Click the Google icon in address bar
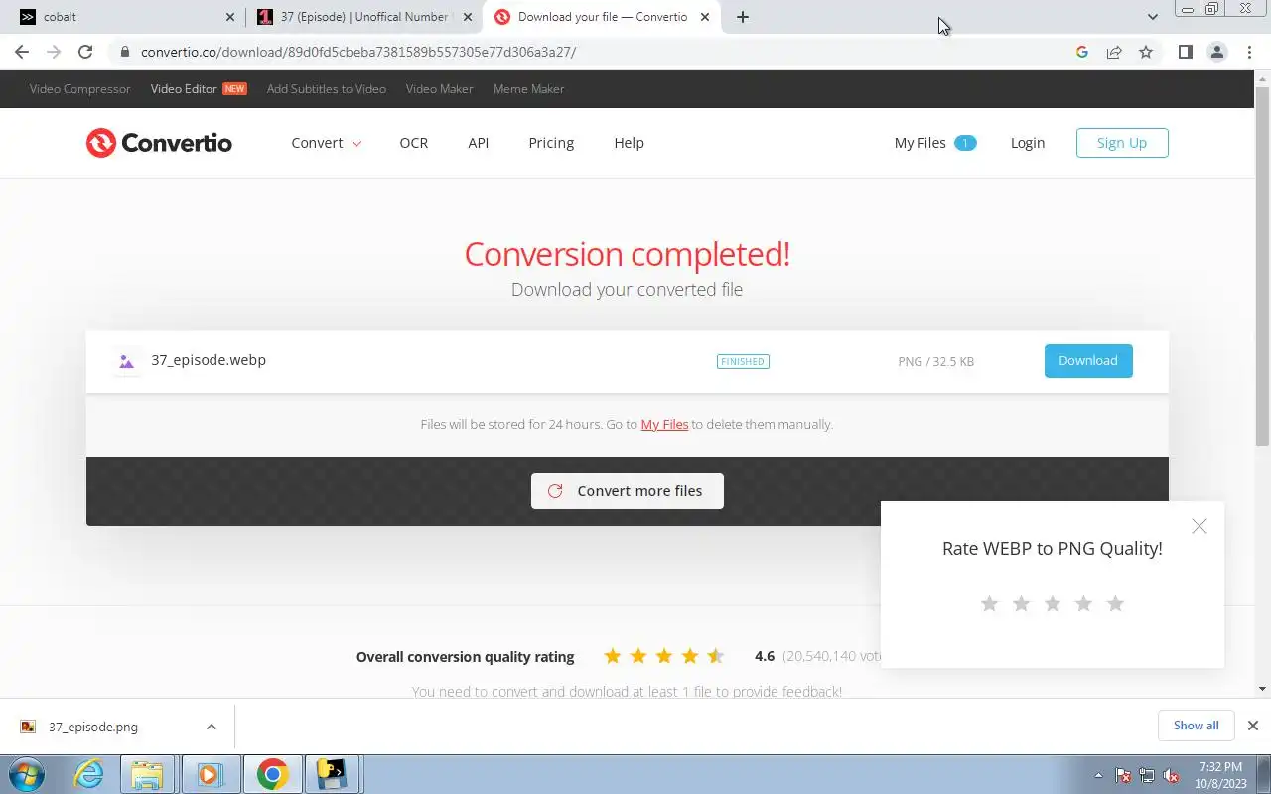The height and width of the screenshot is (794, 1271). [x=1082, y=52]
